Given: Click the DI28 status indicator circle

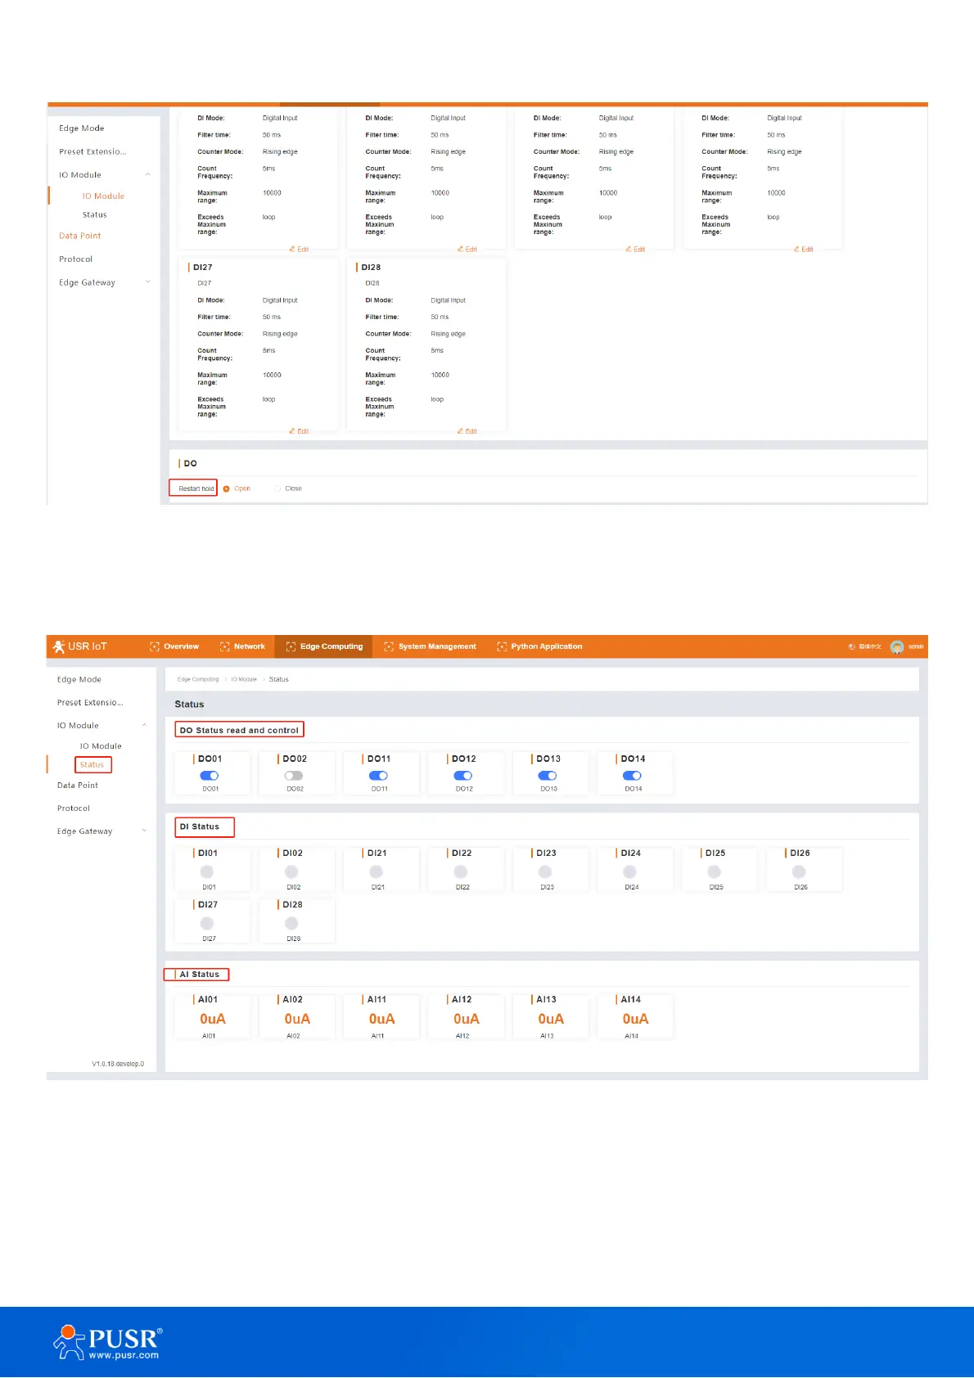Looking at the screenshot, I should 291,923.
